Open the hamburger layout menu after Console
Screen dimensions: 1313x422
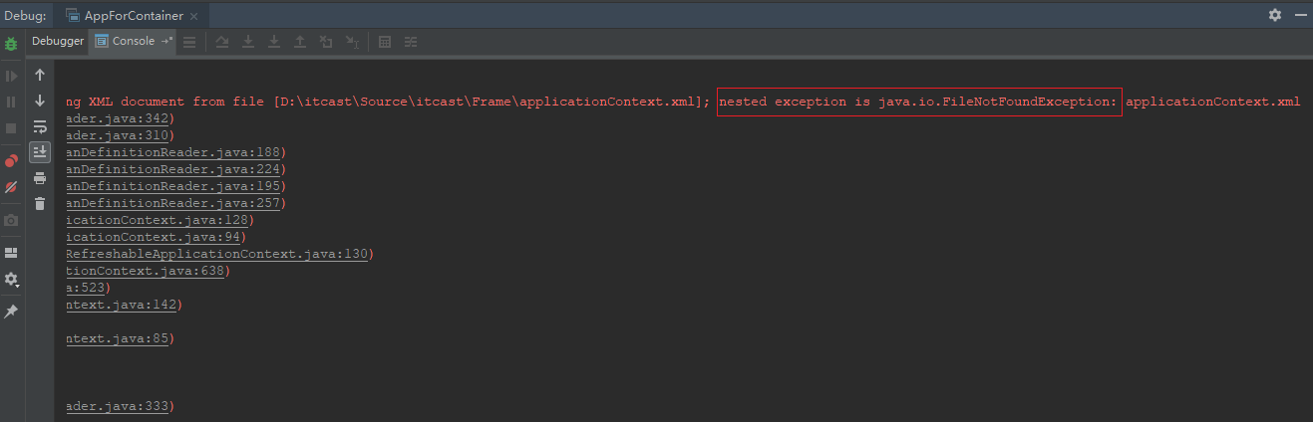point(189,42)
